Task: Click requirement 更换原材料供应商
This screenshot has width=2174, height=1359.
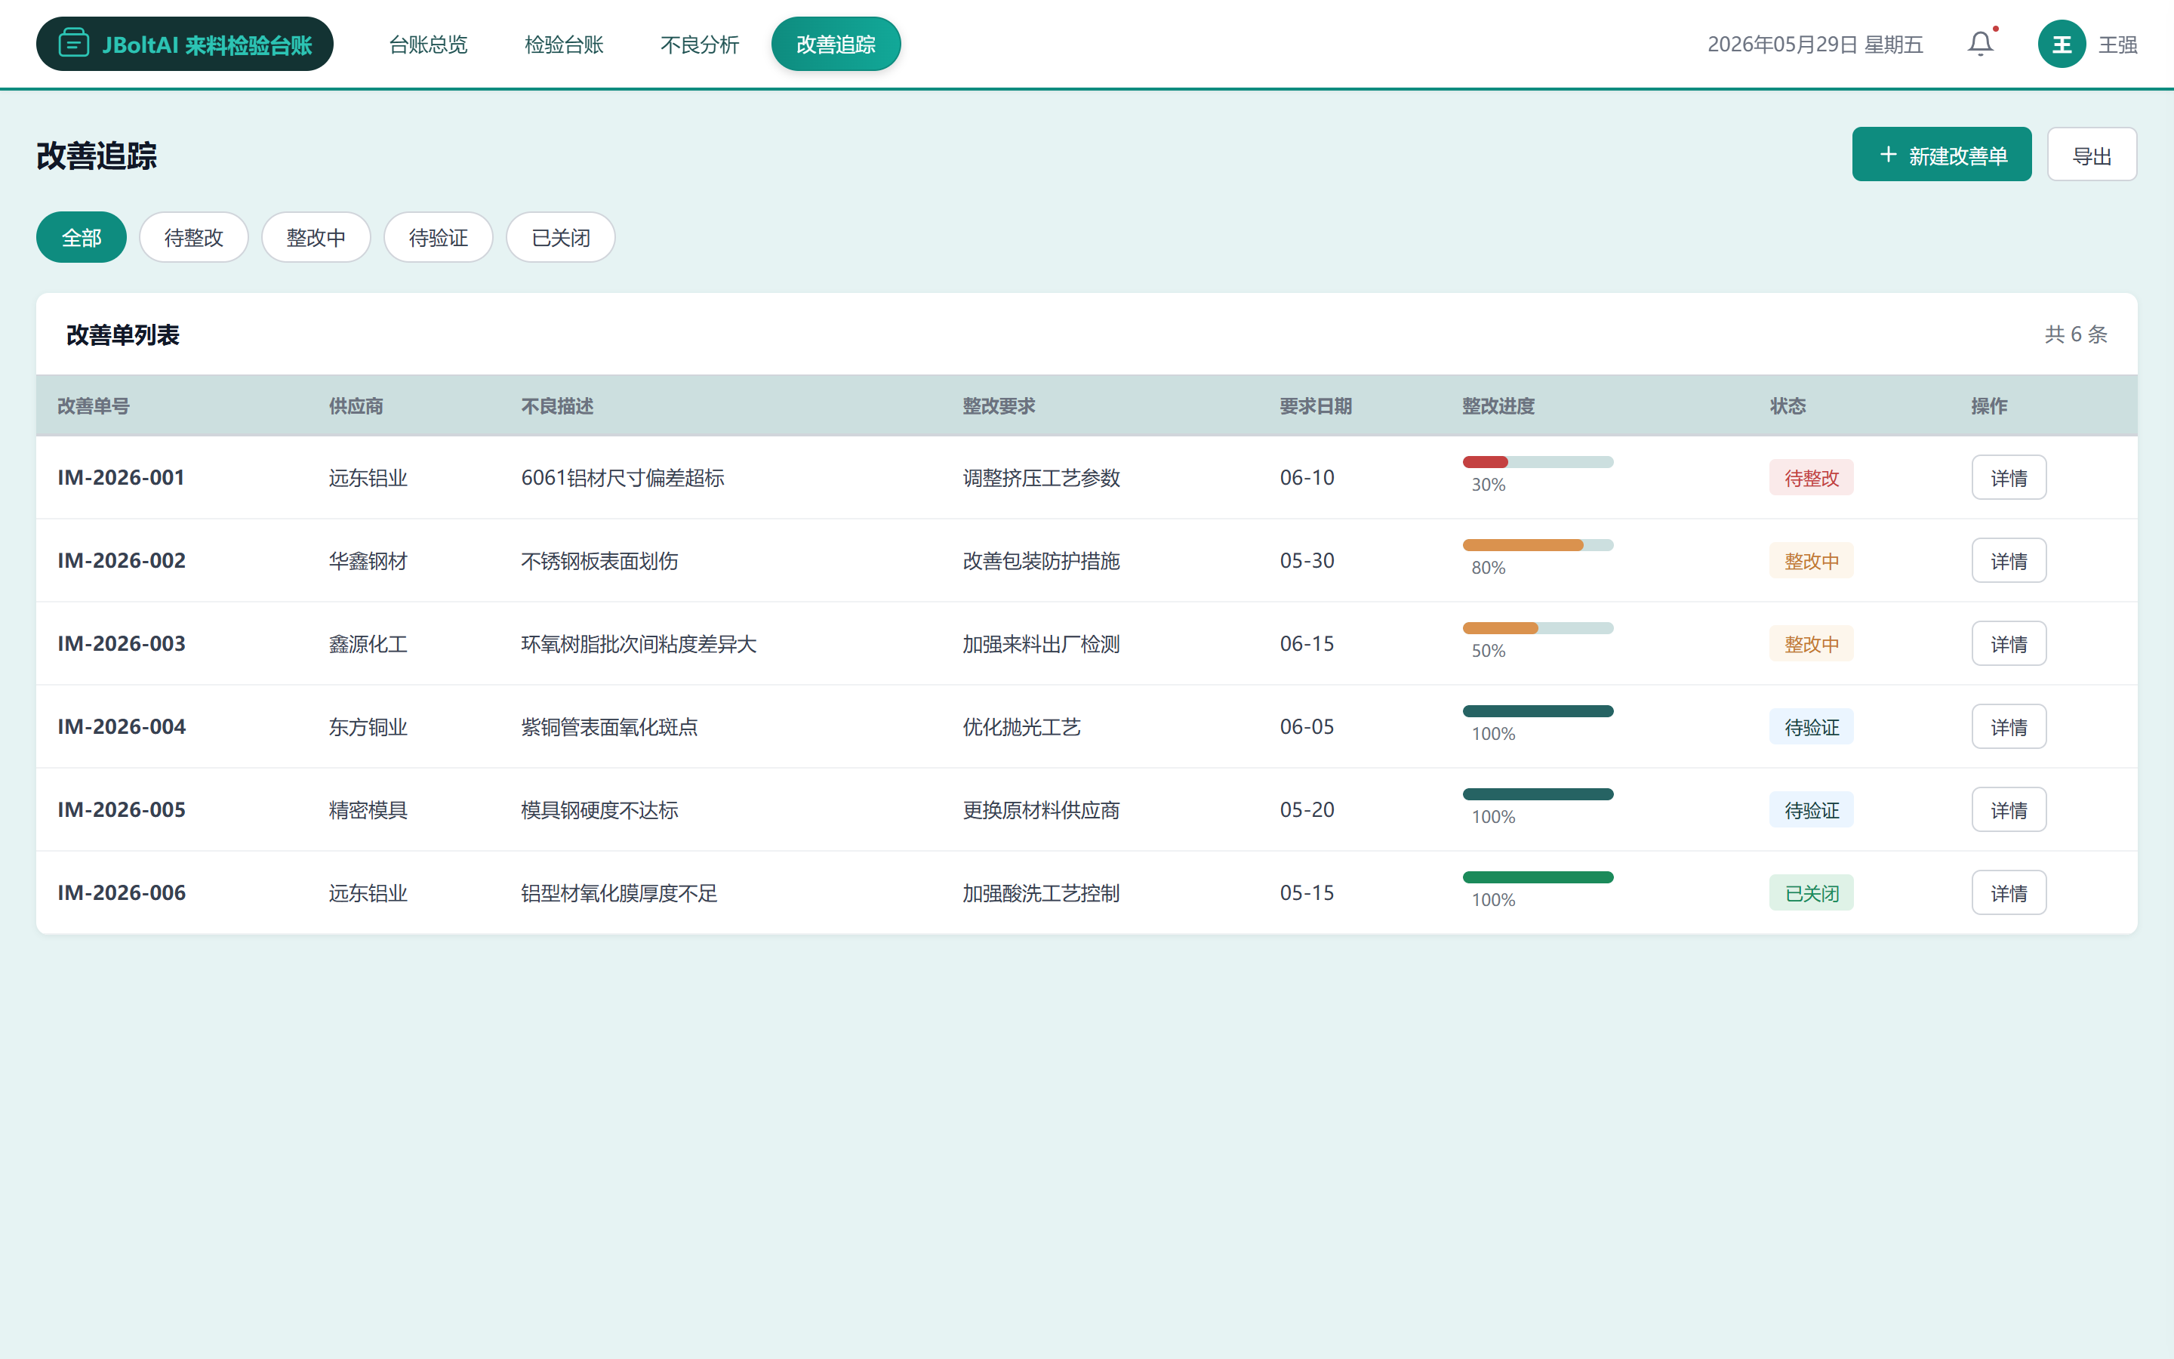Action: [1041, 810]
